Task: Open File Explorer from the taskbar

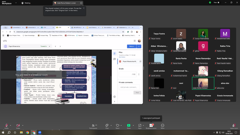Action: pos(21,132)
